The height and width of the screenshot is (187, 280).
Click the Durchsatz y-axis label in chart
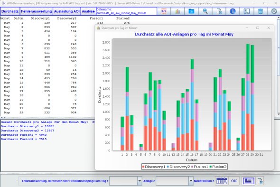(100, 94)
